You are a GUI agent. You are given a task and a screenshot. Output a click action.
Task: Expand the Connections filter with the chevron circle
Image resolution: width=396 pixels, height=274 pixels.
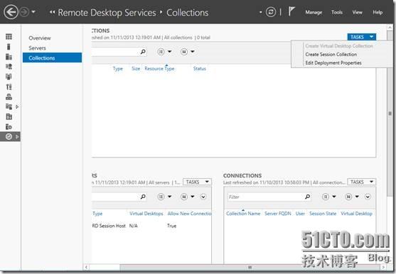368,197
